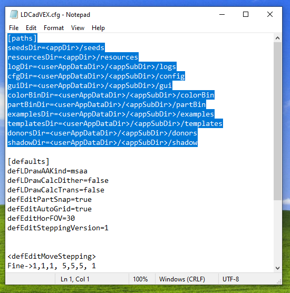
Task: Click the scroll up arrow
Action: pyautogui.click(x=277, y=38)
